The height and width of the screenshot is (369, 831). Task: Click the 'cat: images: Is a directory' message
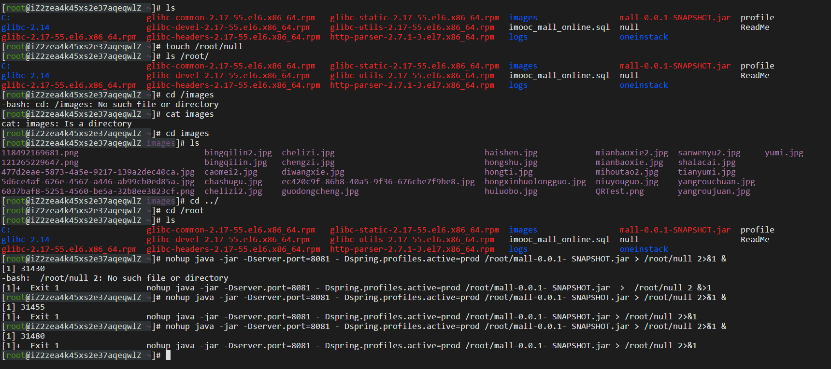click(67, 124)
